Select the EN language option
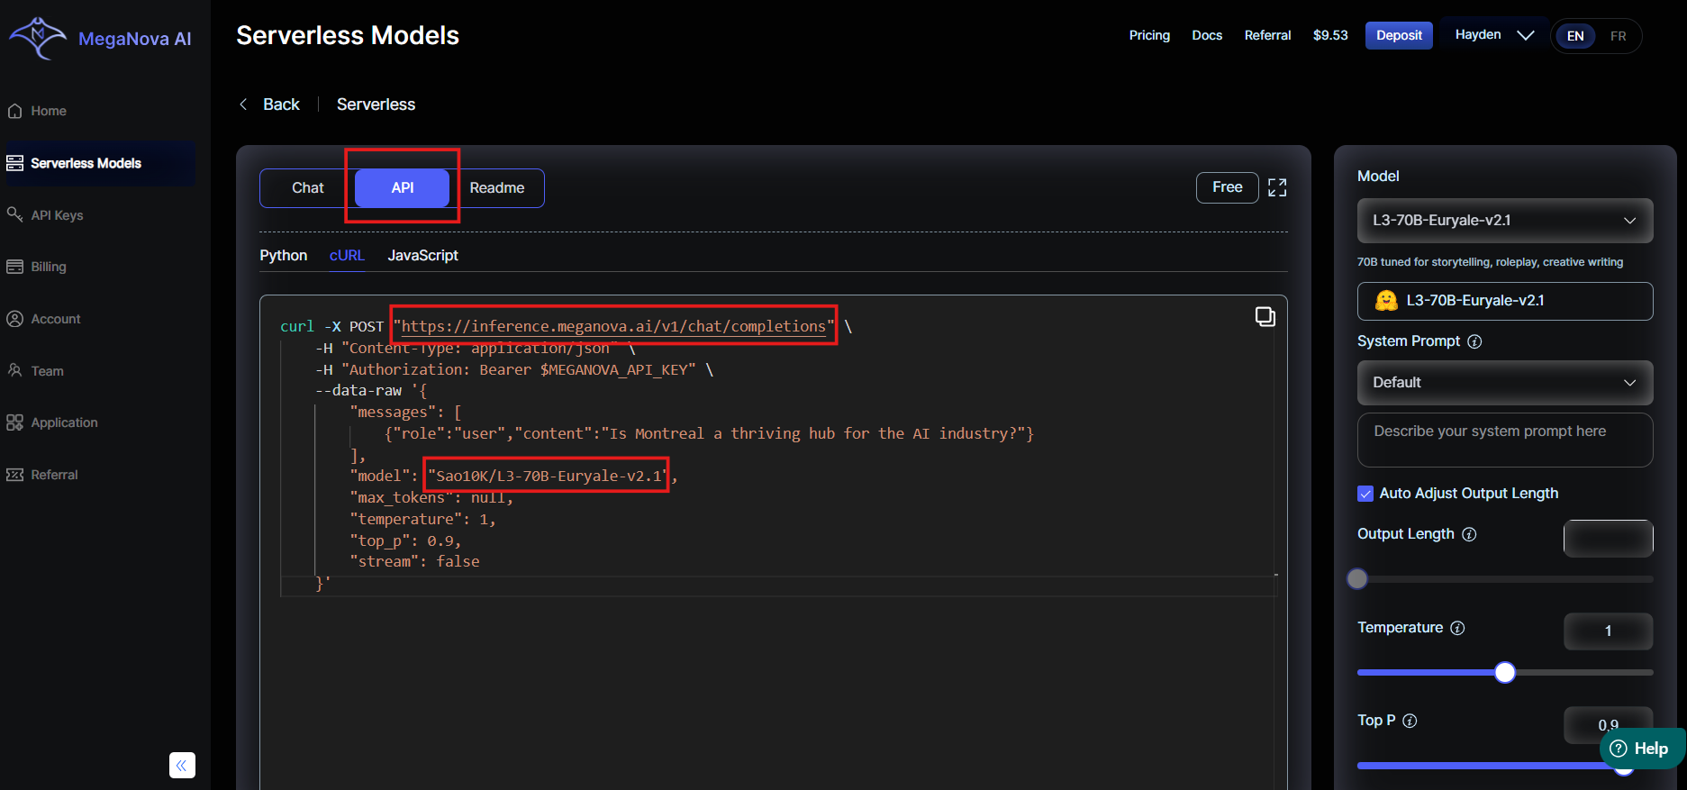The width and height of the screenshot is (1687, 790). point(1575,36)
